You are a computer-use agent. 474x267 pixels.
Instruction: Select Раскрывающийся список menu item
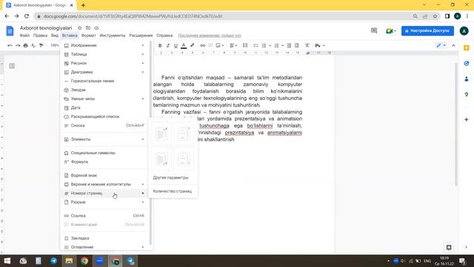[x=104, y=116]
